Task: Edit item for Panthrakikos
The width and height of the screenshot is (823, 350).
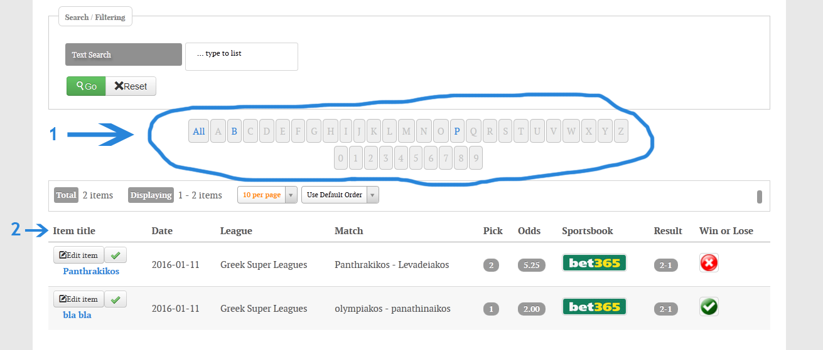Action: [78, 255]
